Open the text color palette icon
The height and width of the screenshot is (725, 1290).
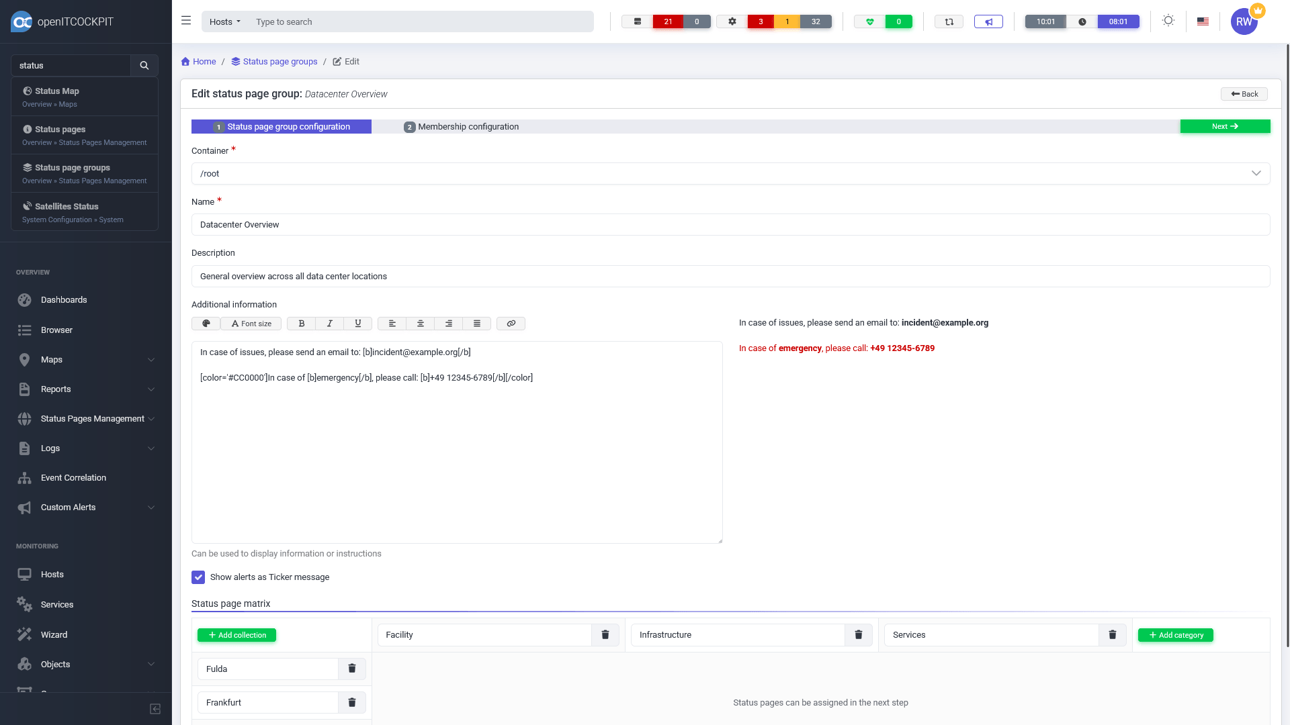click(206, 324)
